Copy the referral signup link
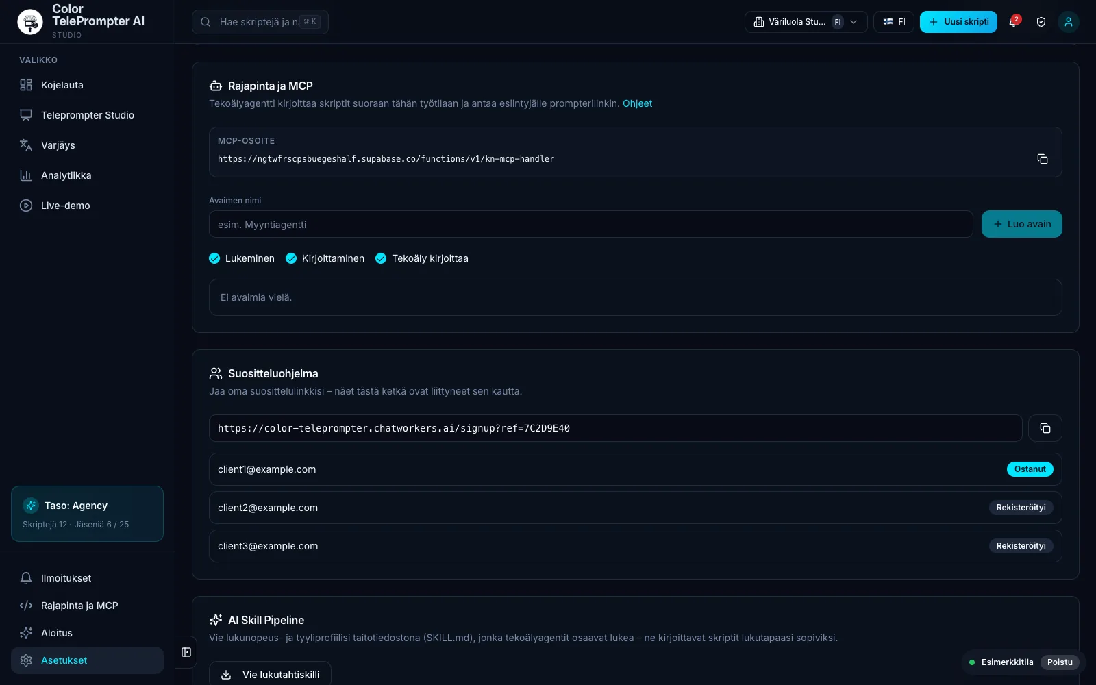1096x685 pixels. (x=1045, y=428)
